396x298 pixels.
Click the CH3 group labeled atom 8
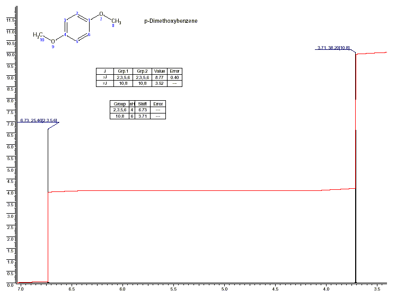(116, 21)
